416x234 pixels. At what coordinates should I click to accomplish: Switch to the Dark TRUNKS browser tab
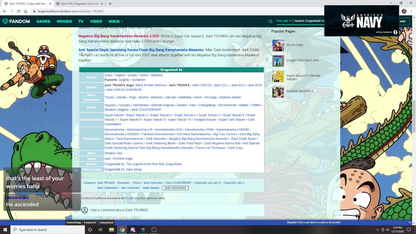pos(27,4)
